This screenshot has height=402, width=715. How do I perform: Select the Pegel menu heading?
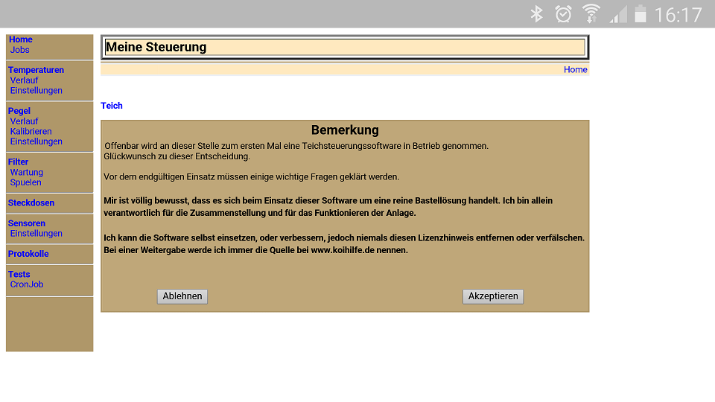(19, 111)
